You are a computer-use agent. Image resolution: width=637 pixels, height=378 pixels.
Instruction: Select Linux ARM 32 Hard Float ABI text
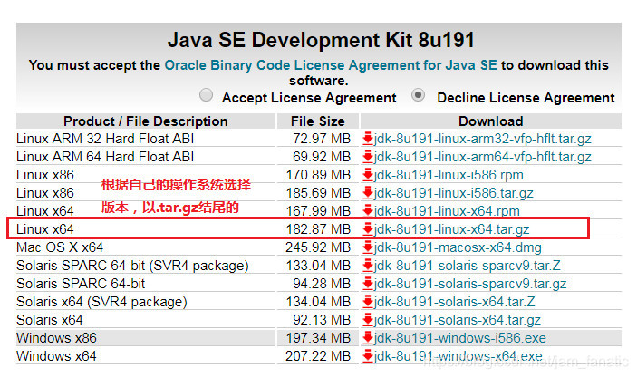(x=105, y=139)
